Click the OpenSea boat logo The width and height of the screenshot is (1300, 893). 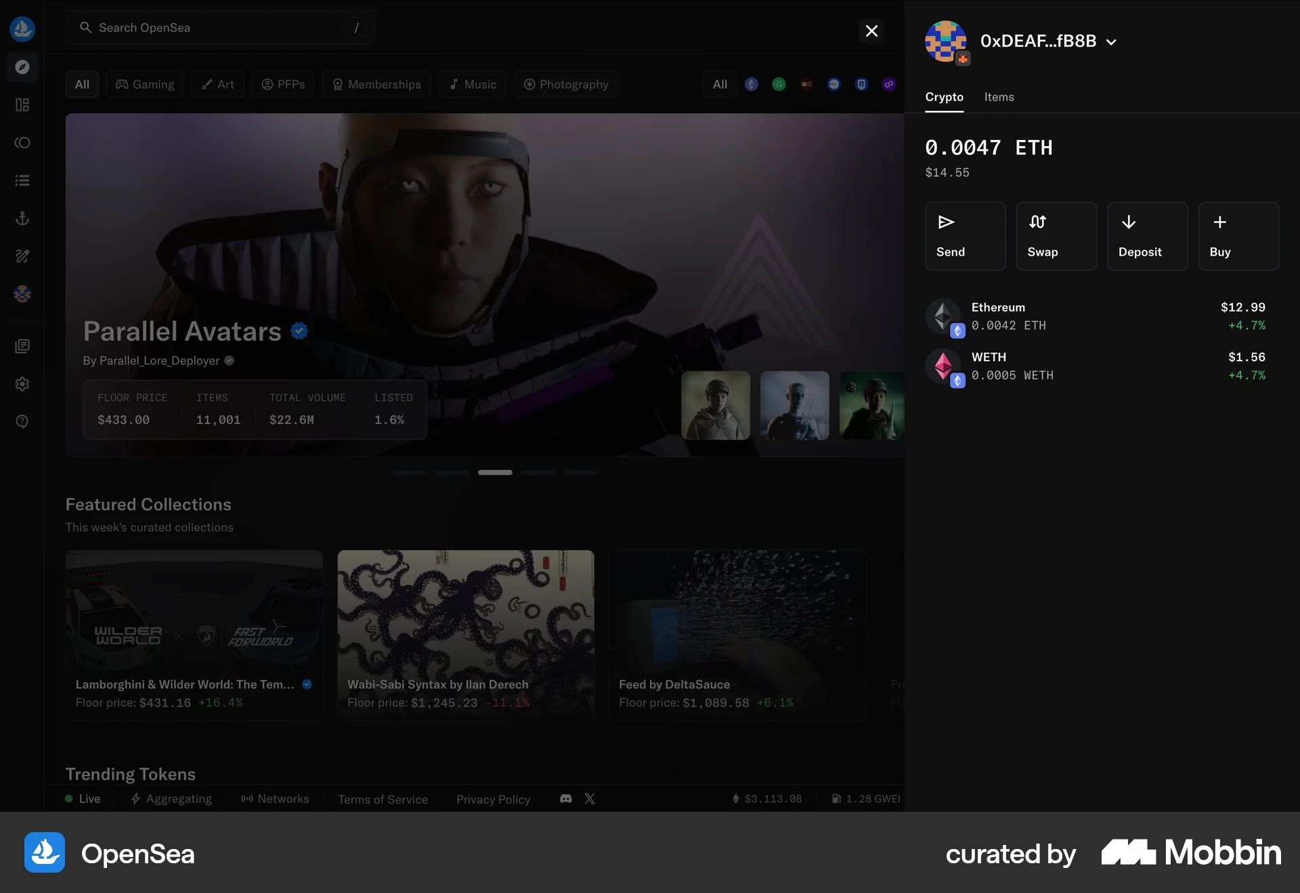click(x=22, y=28)
